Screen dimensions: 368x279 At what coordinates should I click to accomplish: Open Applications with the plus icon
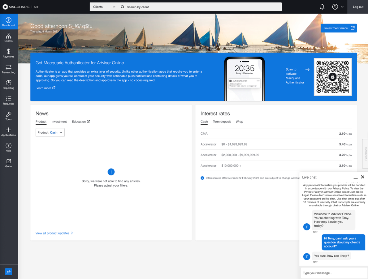(9, 132)
